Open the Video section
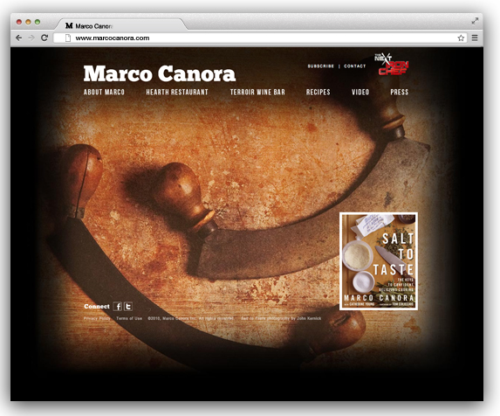The width and height of the screenshot is (500, 416). click(360, 92)
